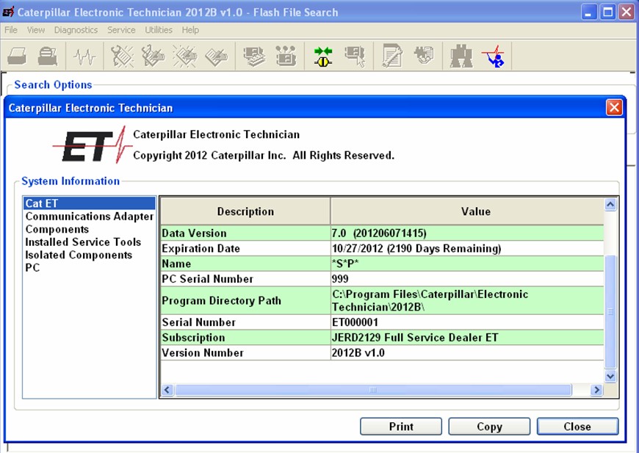Open the File menu
Image resolution: width=639 pixels, height=453 pixels.
point(11,30)
